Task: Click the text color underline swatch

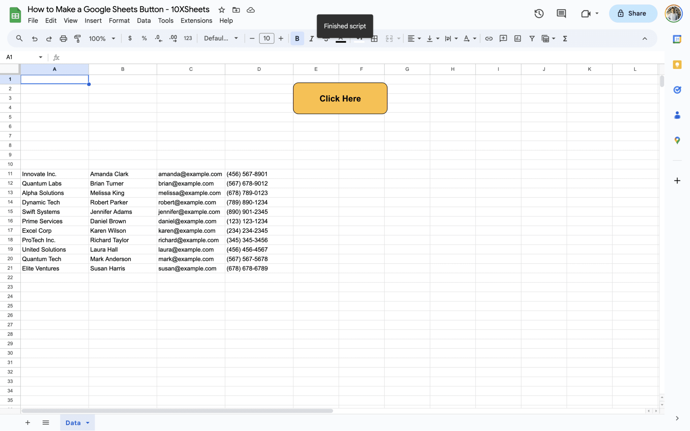Action: [341, 41]
